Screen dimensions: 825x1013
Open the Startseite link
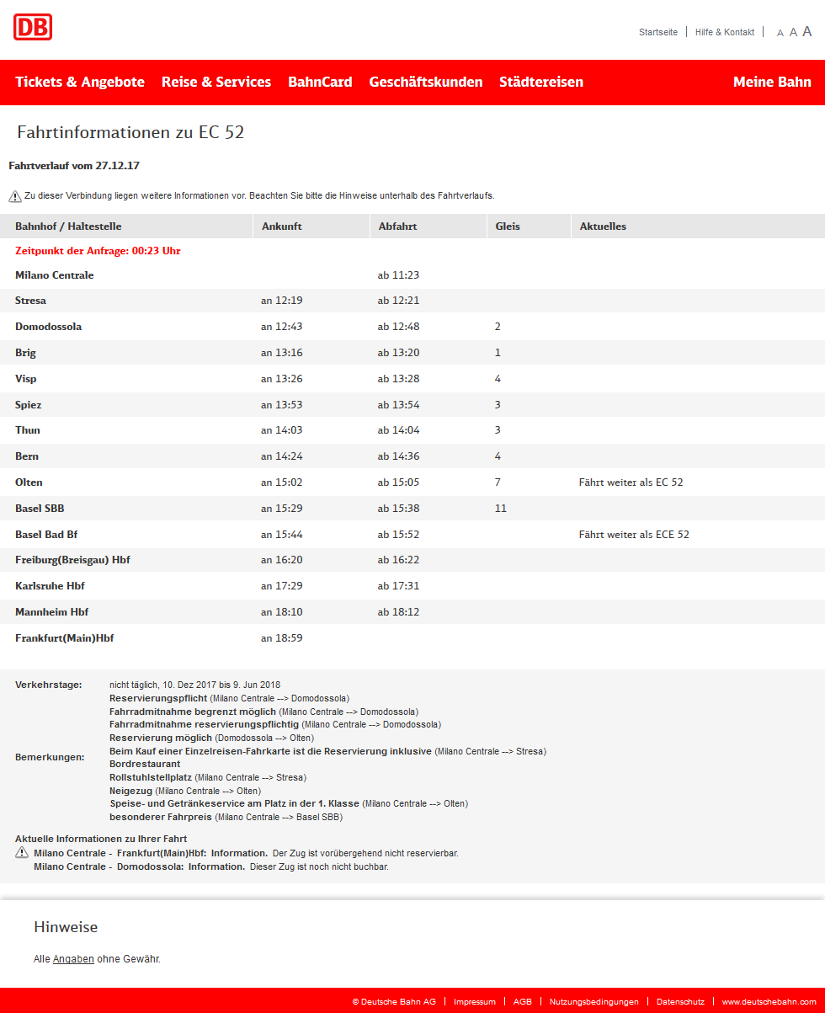[x=658, y=32]
